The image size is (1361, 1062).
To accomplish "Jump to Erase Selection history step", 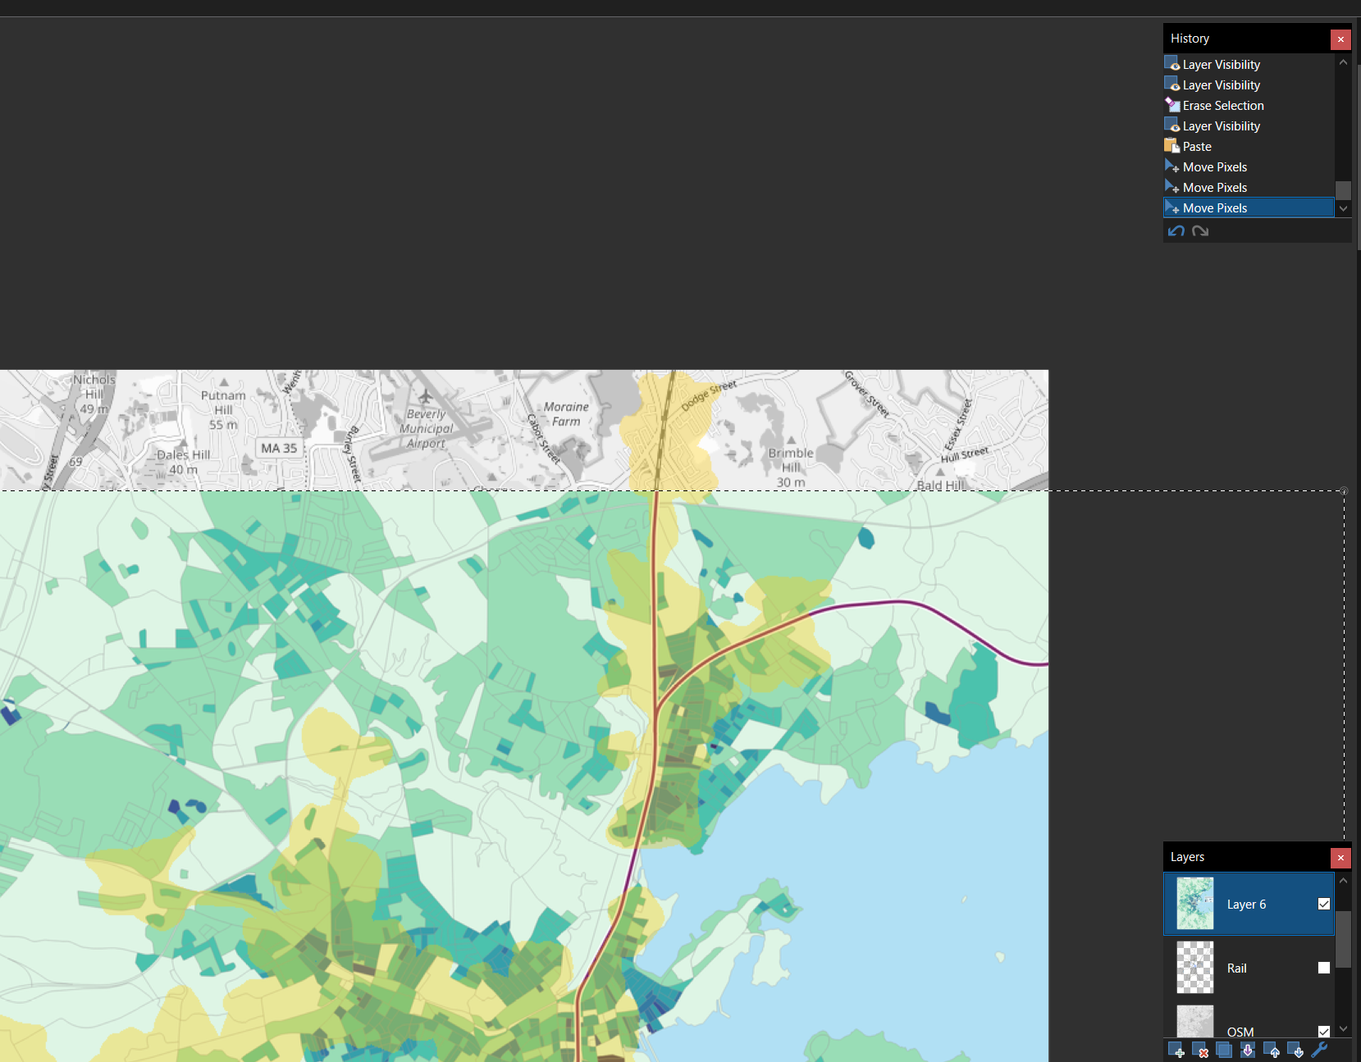I will [x=1222, y=106].
